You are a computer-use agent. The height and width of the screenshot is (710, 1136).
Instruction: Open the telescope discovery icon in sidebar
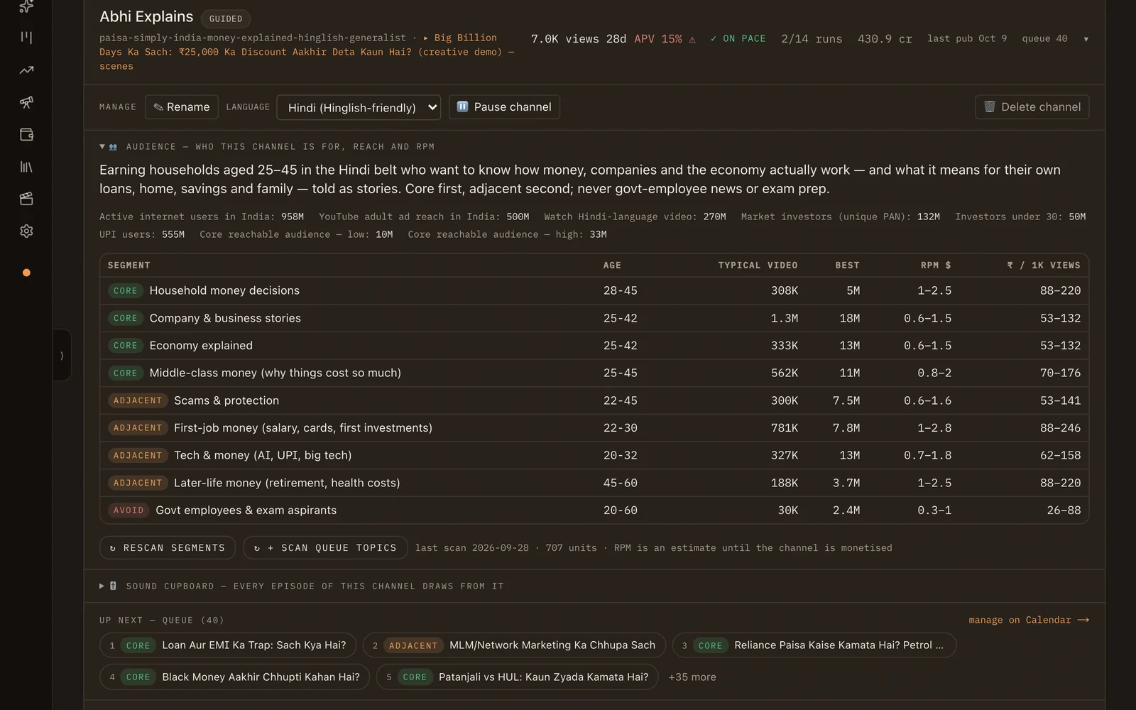point(26,102)
